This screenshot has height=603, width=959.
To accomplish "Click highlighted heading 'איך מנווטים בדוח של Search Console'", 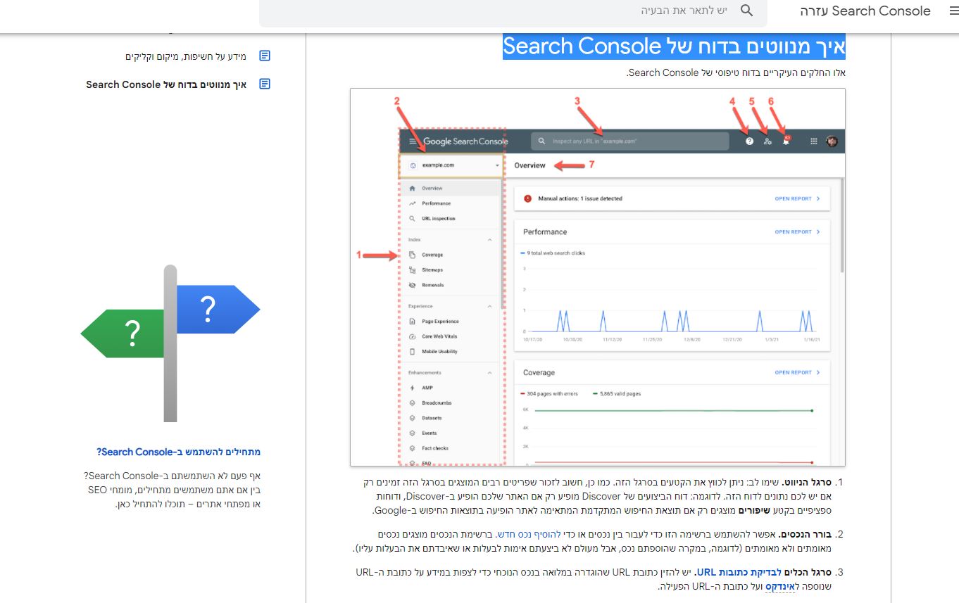I will [674, 46].
